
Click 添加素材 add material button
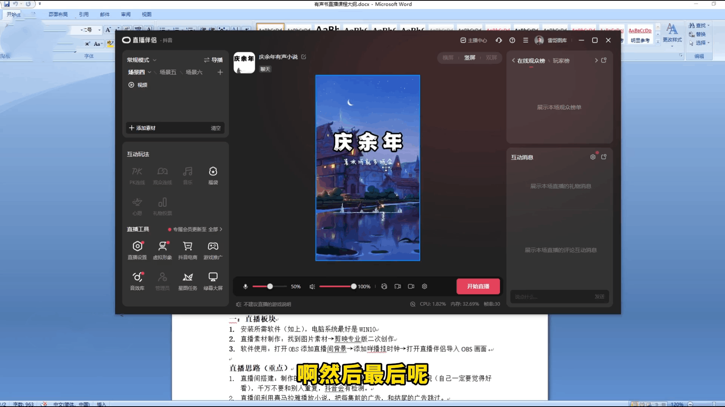[x=142, y=128]
